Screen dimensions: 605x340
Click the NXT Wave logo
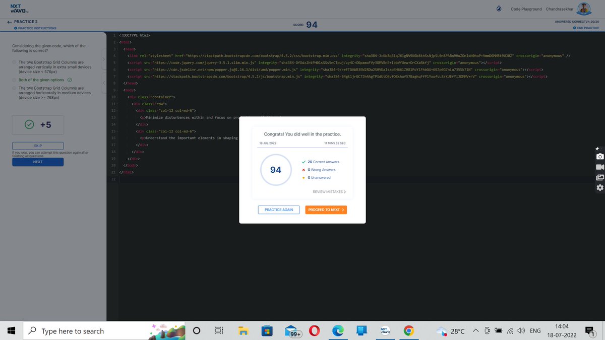[x=19, y=9]
